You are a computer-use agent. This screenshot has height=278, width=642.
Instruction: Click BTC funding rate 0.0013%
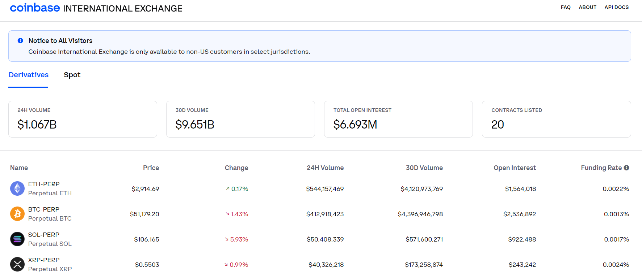click(x=617, y=214)
